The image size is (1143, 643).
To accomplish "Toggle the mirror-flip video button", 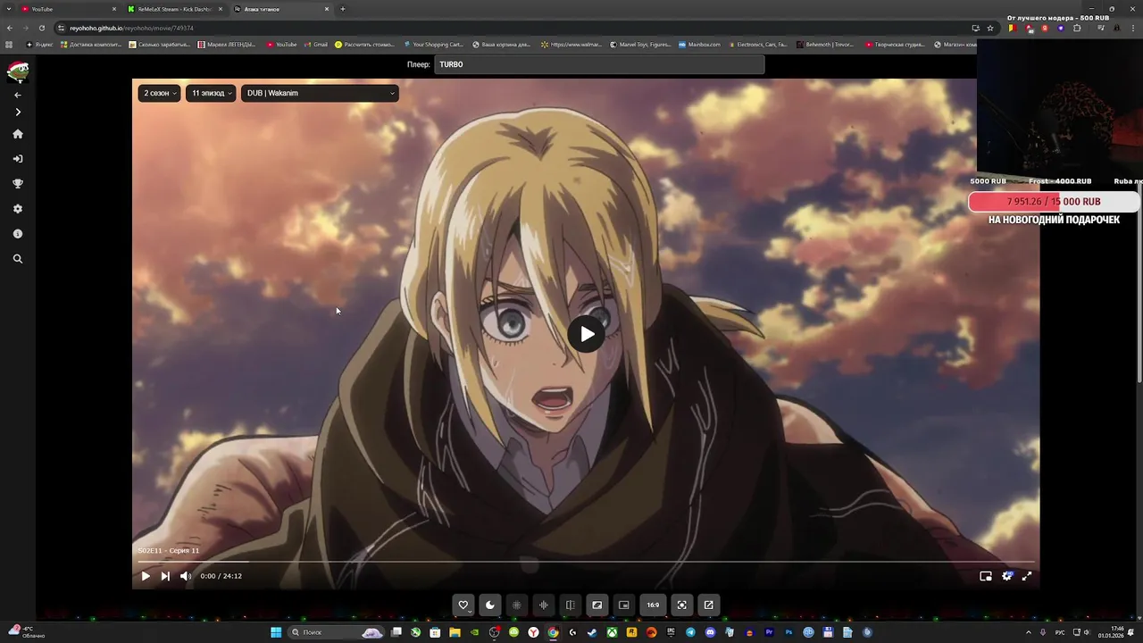I will 570,605.
